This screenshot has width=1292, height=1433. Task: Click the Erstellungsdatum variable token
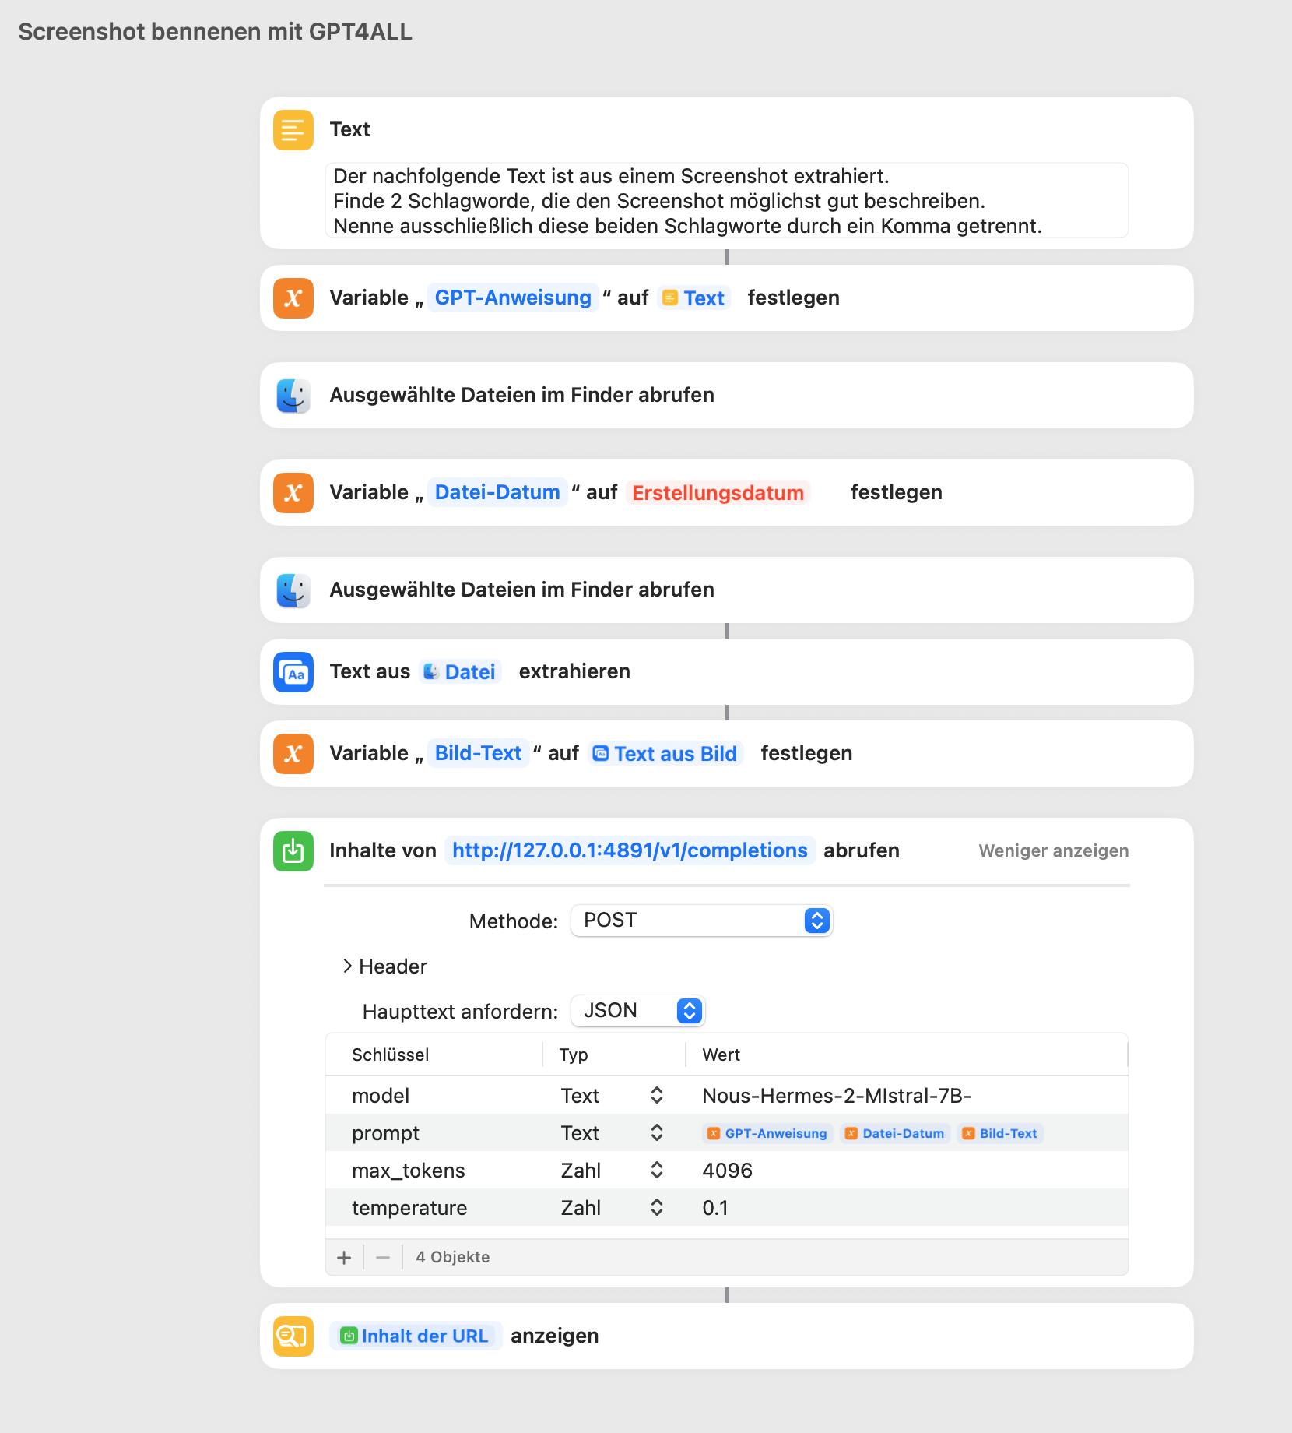[x=717, y=493]
